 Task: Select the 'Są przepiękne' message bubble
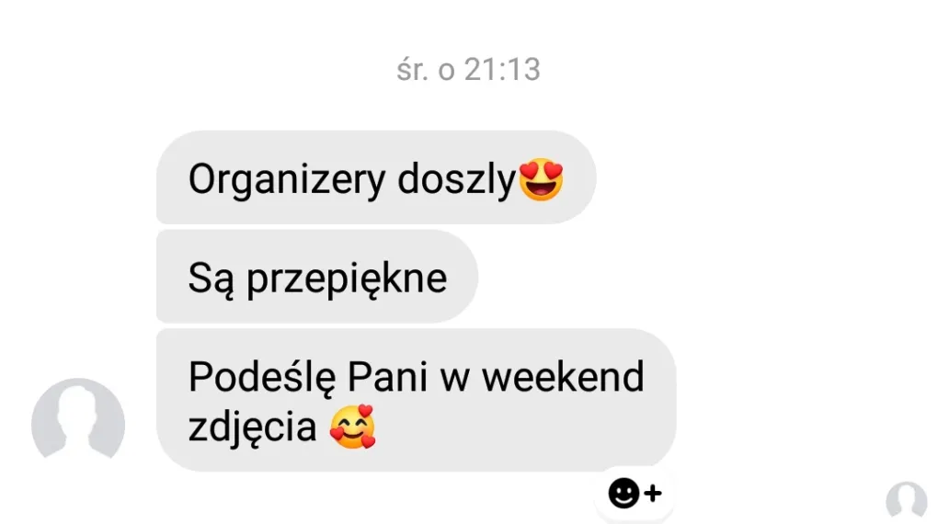pyautogui.click(x=317, y=277)
